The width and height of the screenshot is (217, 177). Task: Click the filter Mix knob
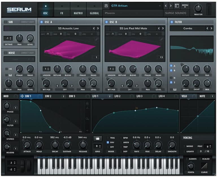(207, 83)
